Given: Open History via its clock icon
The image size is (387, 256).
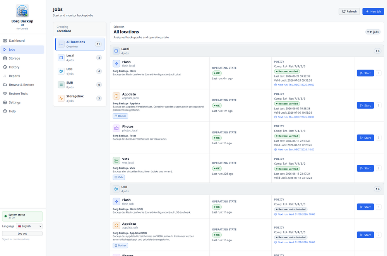Looking at the screenshot, I should [x=5, y=67].
